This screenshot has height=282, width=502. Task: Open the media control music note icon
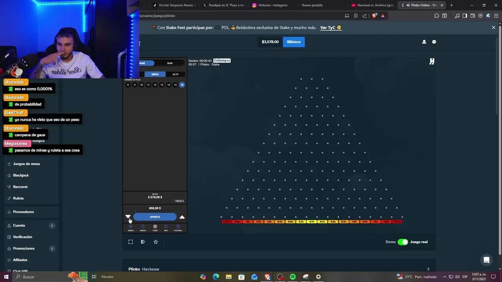coord(457,16)
